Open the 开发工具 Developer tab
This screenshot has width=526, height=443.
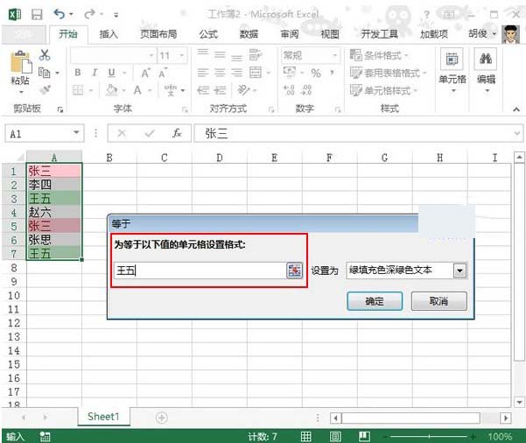[x=380, y=34]
